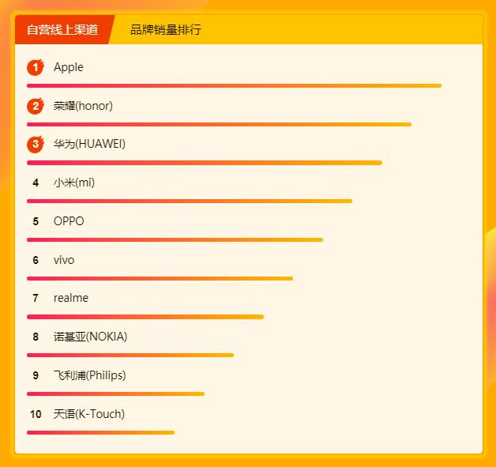Click the rank number 4 label
This screenshot has width=496, height=467.
click(36, 183)
